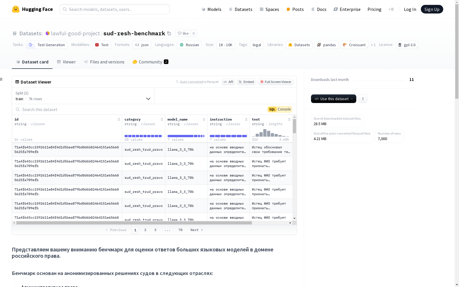Open Spaces in the top navigation
Viewport: 459px width, 287px height.
(269, 9)
